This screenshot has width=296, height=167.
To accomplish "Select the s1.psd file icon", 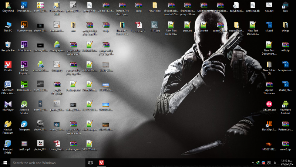I will [x=269, y=27].
